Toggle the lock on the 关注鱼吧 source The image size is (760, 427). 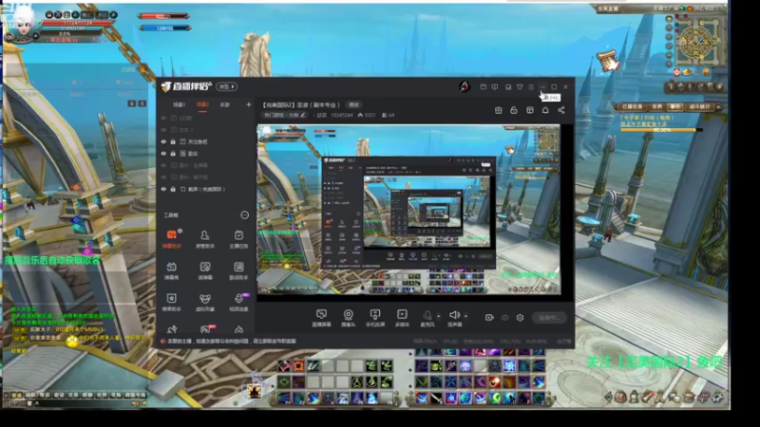(x=173, y=141)
